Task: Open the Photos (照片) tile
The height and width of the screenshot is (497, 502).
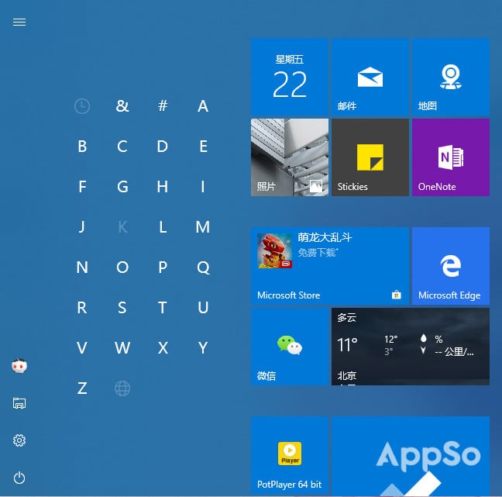Action: (290, 157)
